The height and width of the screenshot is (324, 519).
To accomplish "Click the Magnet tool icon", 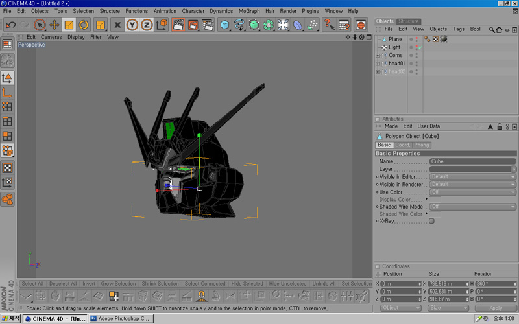I will pyautogui.click(x=201, y=295).
